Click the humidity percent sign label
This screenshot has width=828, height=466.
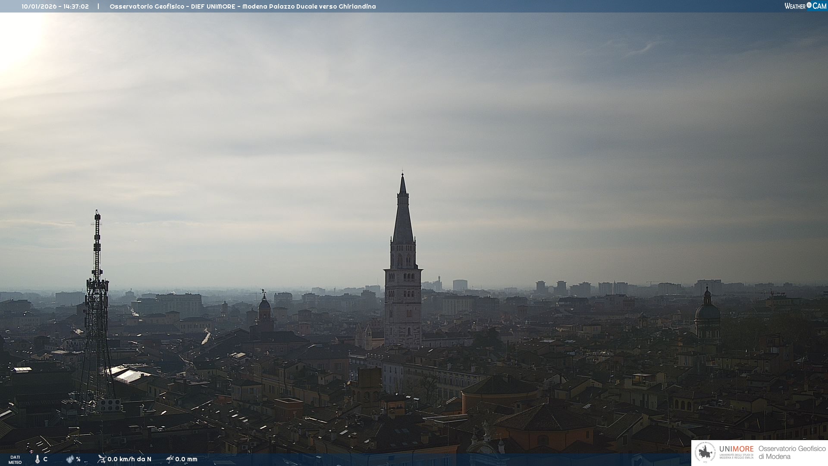pyautogui.click(x=78, y=459)
